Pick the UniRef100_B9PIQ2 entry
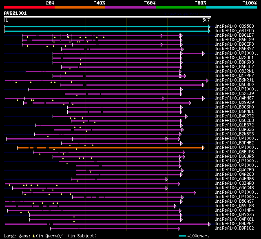261x239 pixels. point(234,228)
